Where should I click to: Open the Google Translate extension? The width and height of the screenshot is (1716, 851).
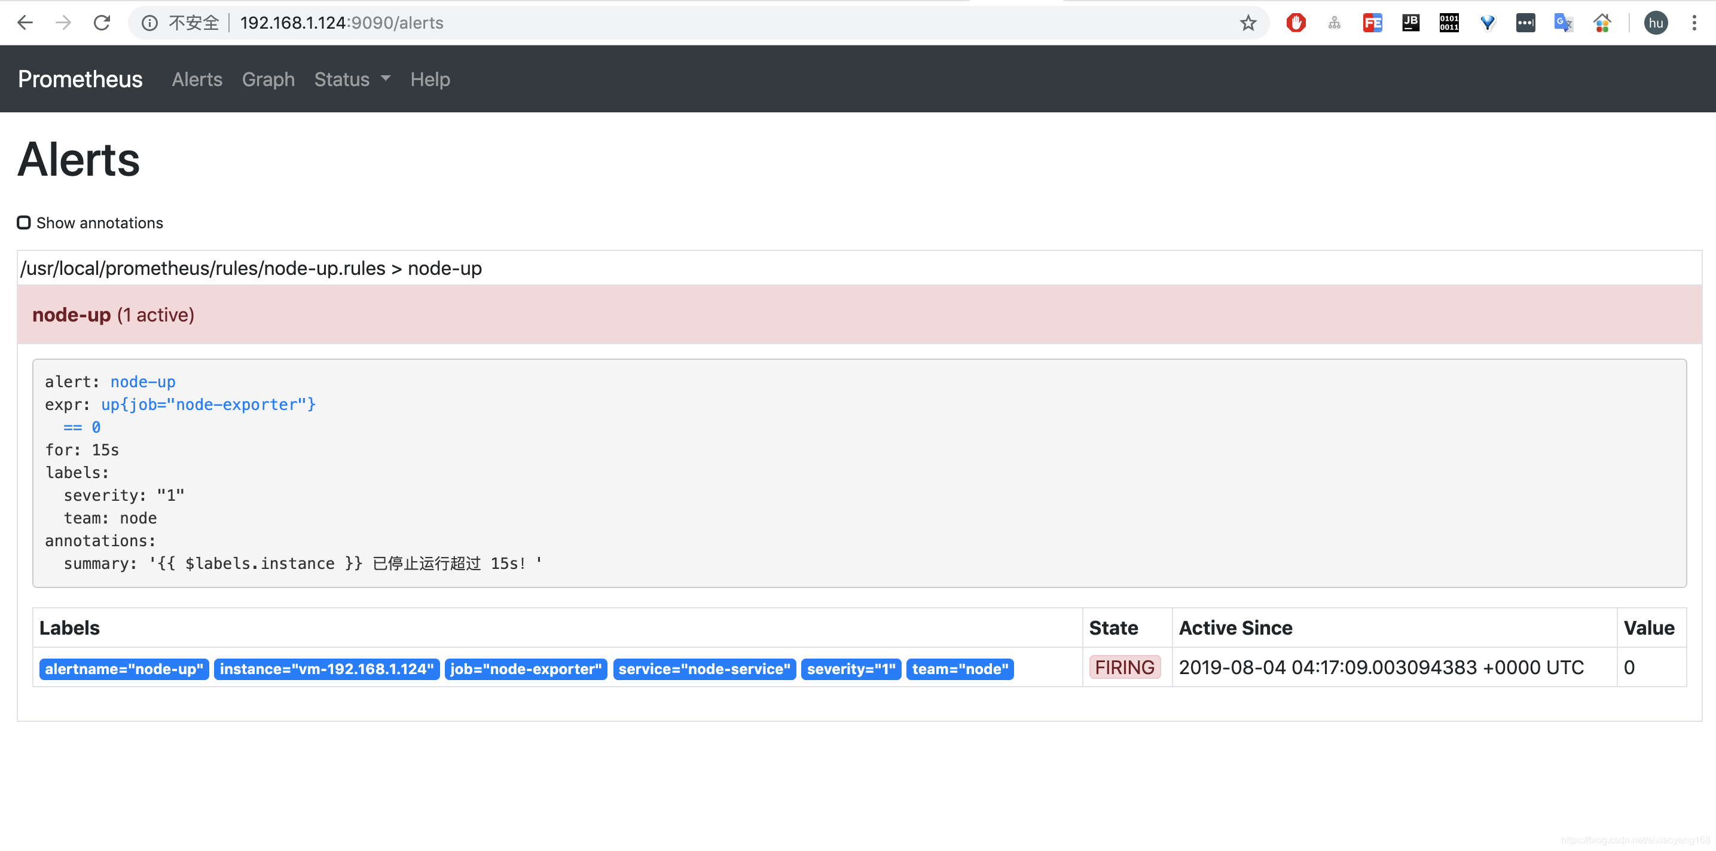(x=1563, y=23)
